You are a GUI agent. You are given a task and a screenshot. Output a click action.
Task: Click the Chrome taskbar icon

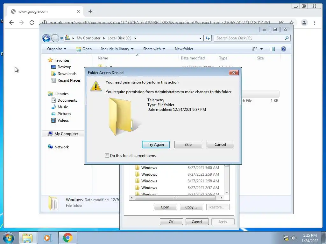(68, 238)
